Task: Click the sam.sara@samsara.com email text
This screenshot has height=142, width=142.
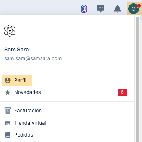Action: pos(33,58)
